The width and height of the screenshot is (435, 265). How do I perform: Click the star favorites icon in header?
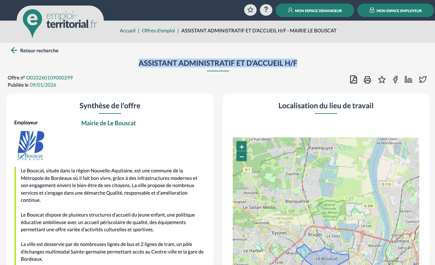point(250,10)
